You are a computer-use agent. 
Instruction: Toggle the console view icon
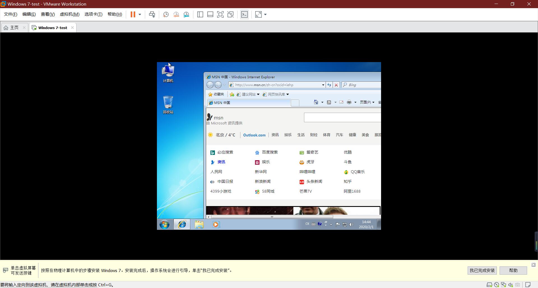[x=244, y=14]
